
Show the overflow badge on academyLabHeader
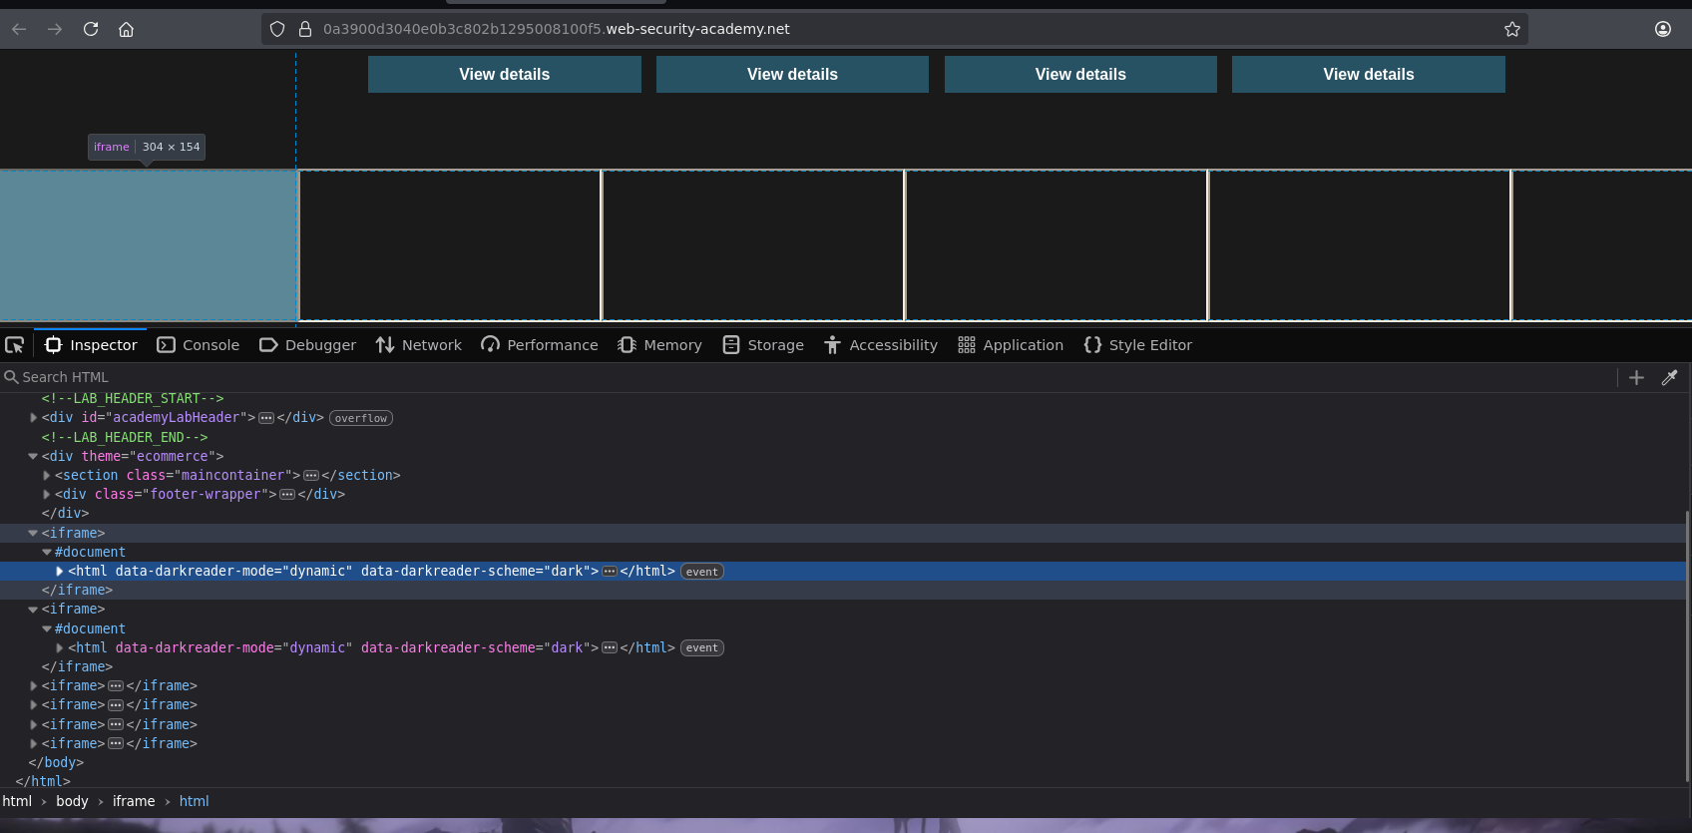tap(361, 418)
